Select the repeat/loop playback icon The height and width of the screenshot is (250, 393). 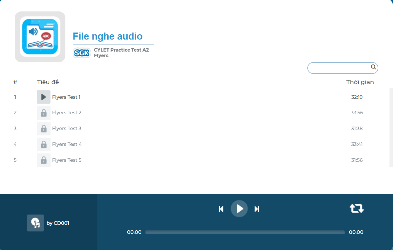(x=356, y=208)
